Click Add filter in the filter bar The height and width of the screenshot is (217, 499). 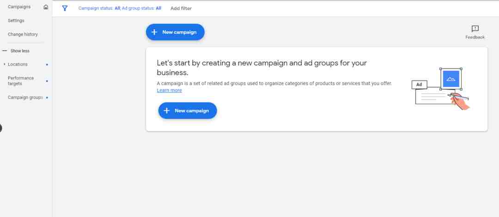point(181,9)
